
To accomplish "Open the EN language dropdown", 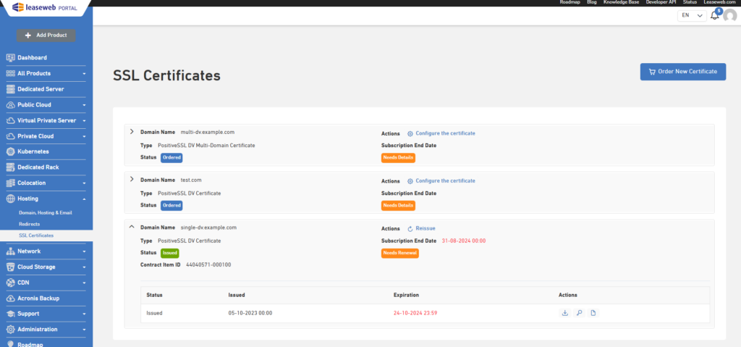I will coord(692,15).
